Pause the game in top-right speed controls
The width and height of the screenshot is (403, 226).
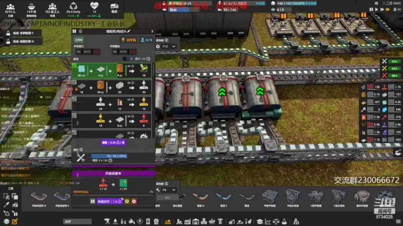371,10
